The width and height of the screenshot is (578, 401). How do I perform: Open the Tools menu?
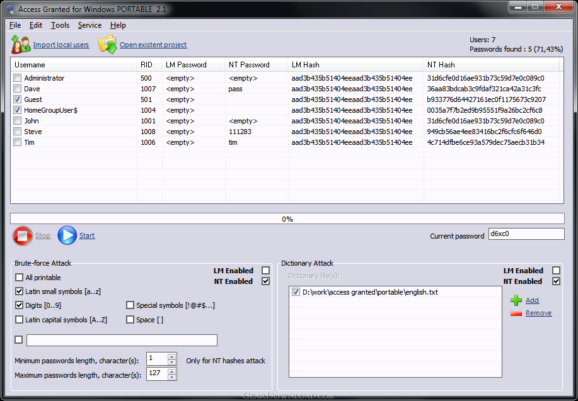(60, 25)
